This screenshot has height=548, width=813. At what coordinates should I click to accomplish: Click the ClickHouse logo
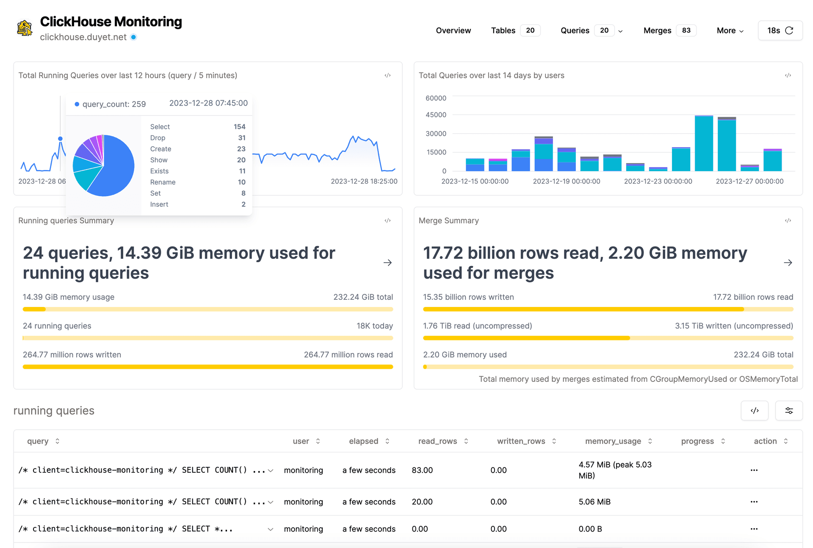(x=25, y=28)
